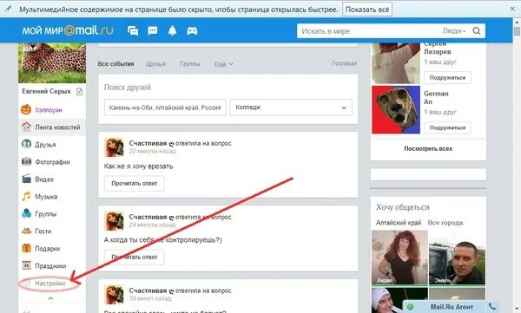Click Счастливая avatar on 22 минуты назад post
Viewport: 521px width, 313px height.
pos(114,147)
